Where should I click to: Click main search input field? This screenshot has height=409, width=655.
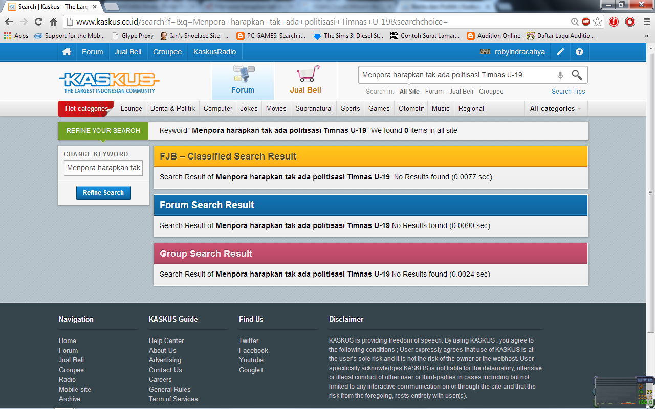[456, 75]
